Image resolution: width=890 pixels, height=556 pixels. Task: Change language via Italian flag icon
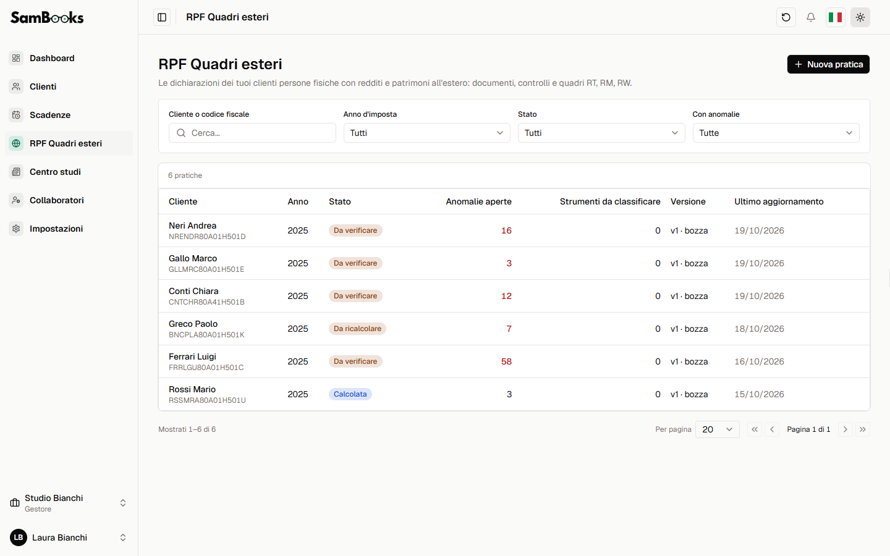(x=836, y=17)
